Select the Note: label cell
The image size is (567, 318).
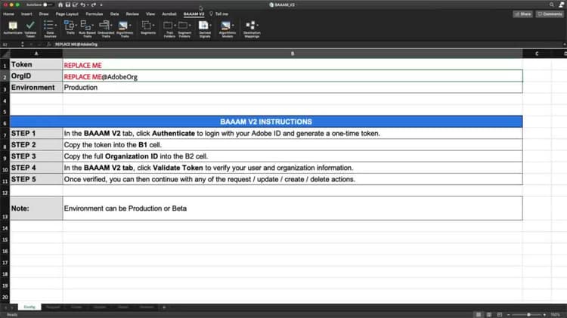tap(36, 208)
